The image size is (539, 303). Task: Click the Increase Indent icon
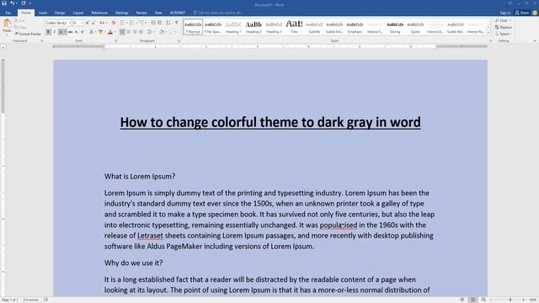(x=159, y=23)
